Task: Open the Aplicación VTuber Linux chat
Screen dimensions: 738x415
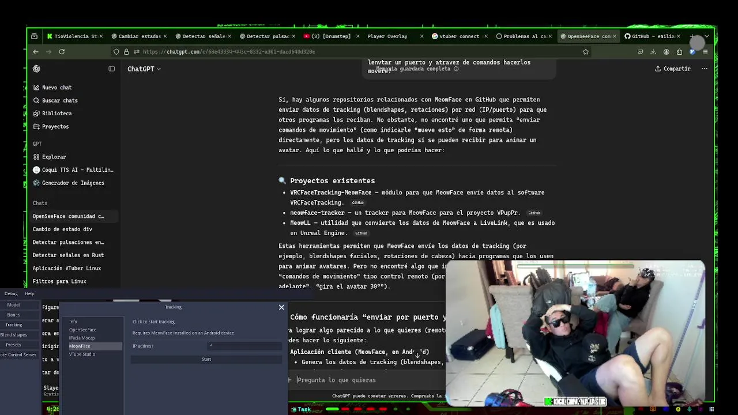Action: 74,269
